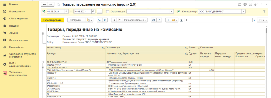Viewport: 271px width, 98px height.
Task: Click the filter funnel icon at right
Action: [264, 12]
